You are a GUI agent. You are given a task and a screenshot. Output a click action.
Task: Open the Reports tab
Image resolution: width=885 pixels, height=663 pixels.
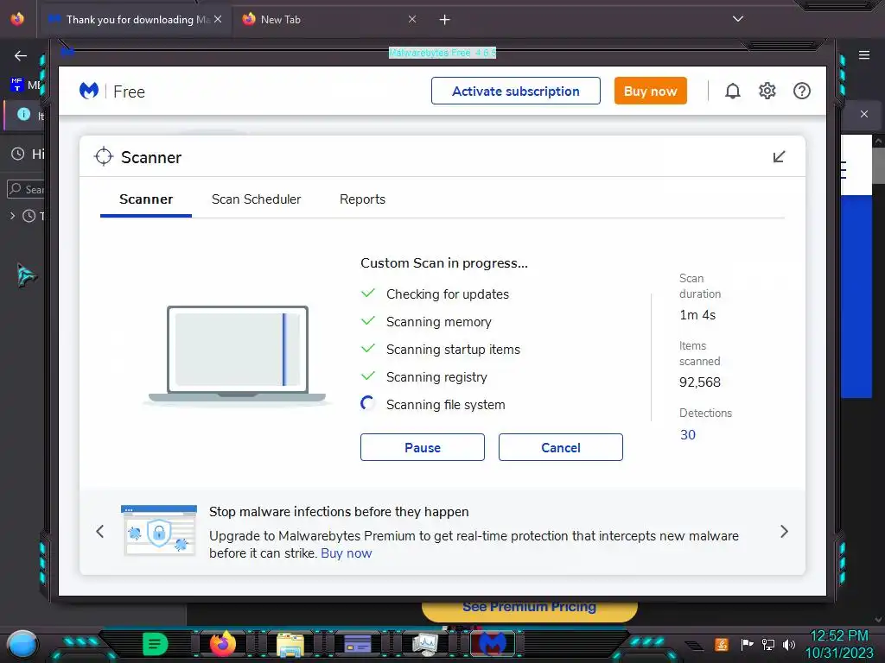click(362, 199)
